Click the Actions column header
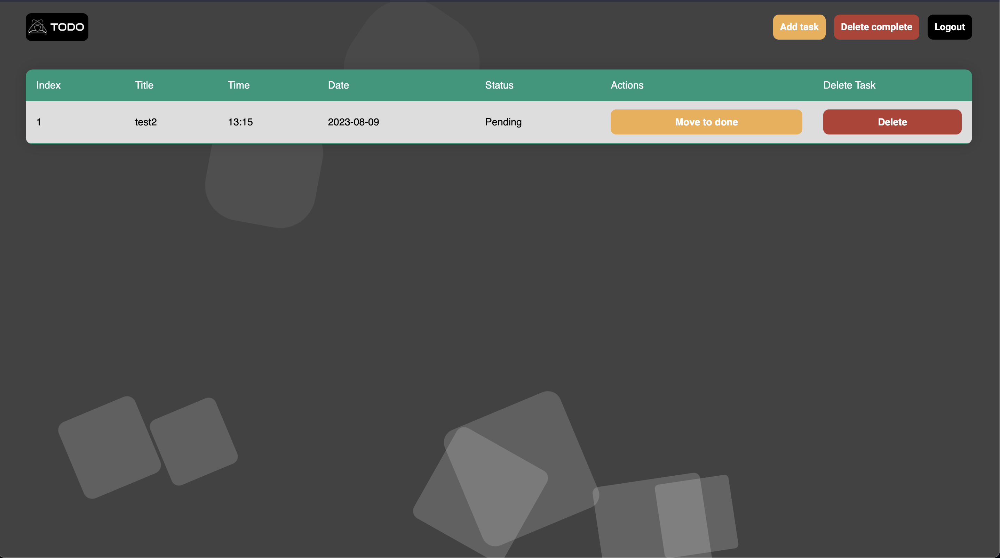This screenshot has height=558, width=1000. tap(627, 85)
